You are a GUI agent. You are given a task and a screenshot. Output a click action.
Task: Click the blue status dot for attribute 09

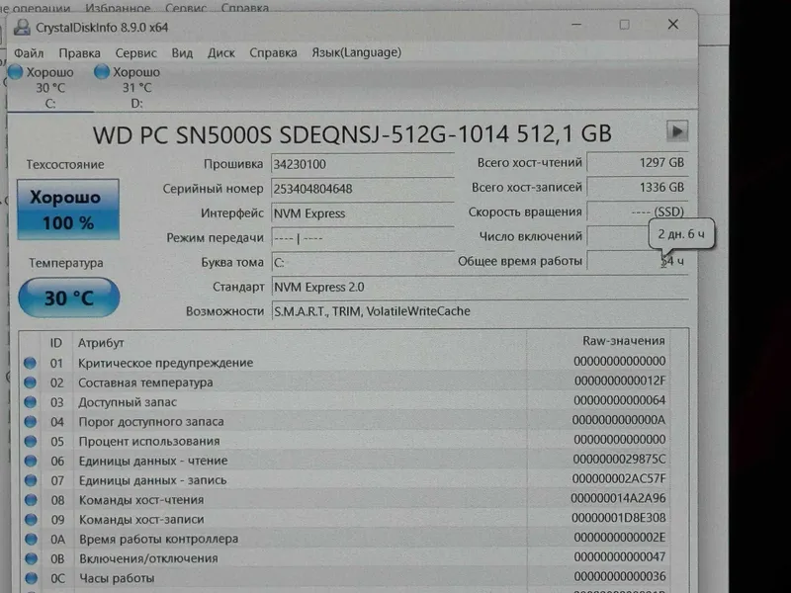(x=32, y=520)
